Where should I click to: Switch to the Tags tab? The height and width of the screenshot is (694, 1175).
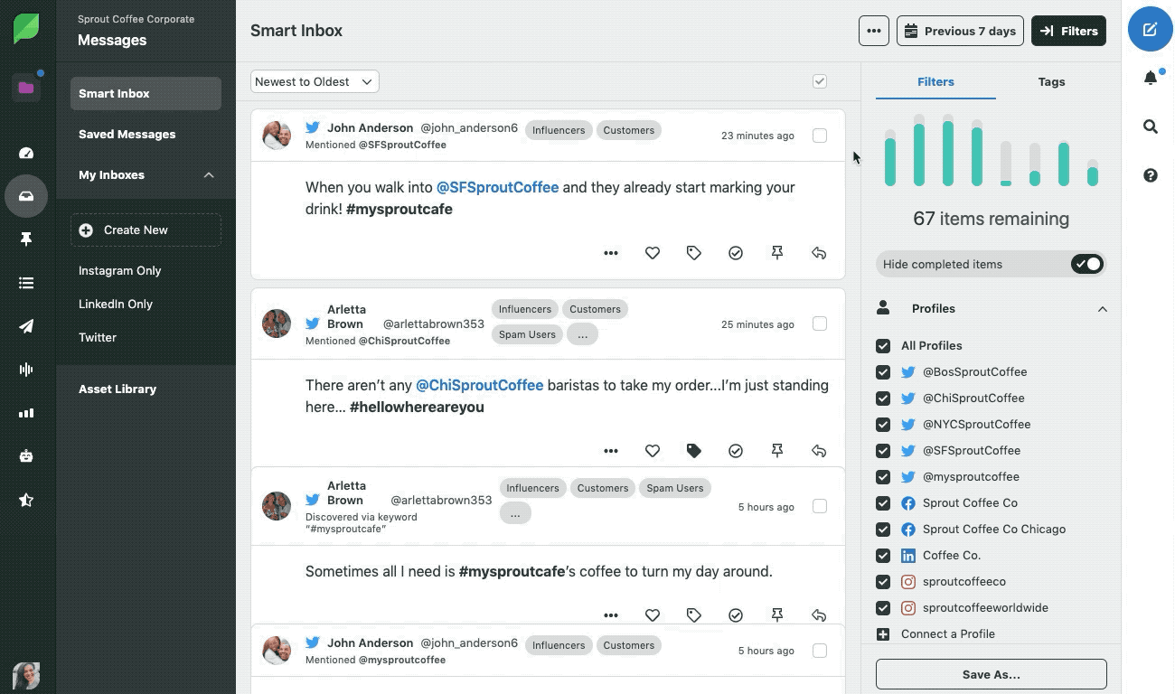coord(1051,81)
